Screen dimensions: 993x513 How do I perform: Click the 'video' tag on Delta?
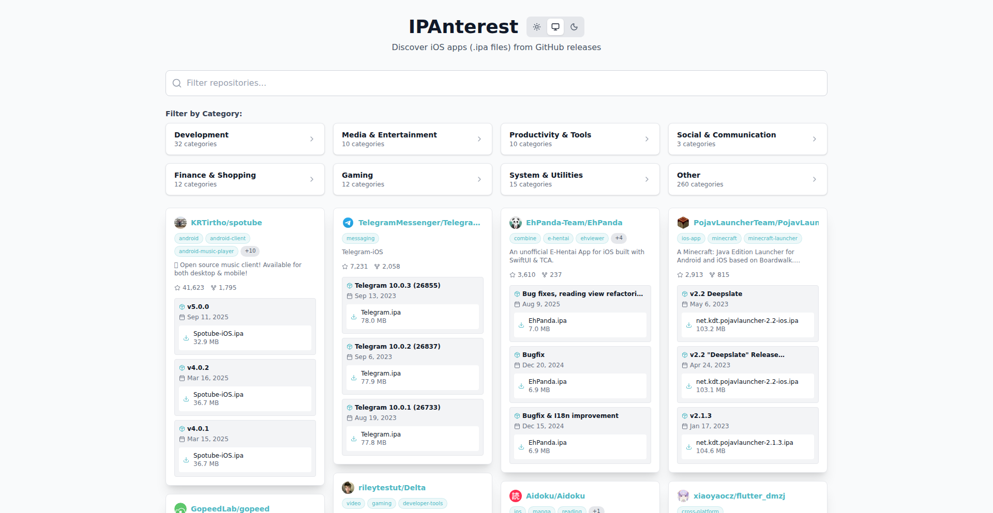[354, 503]
